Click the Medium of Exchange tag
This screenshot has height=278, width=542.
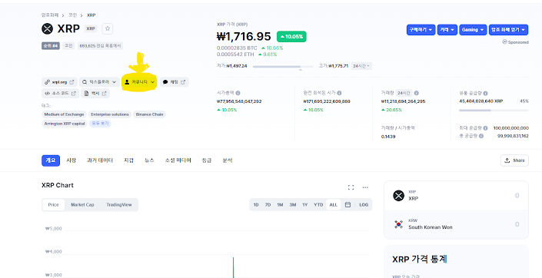click(64, 114)
